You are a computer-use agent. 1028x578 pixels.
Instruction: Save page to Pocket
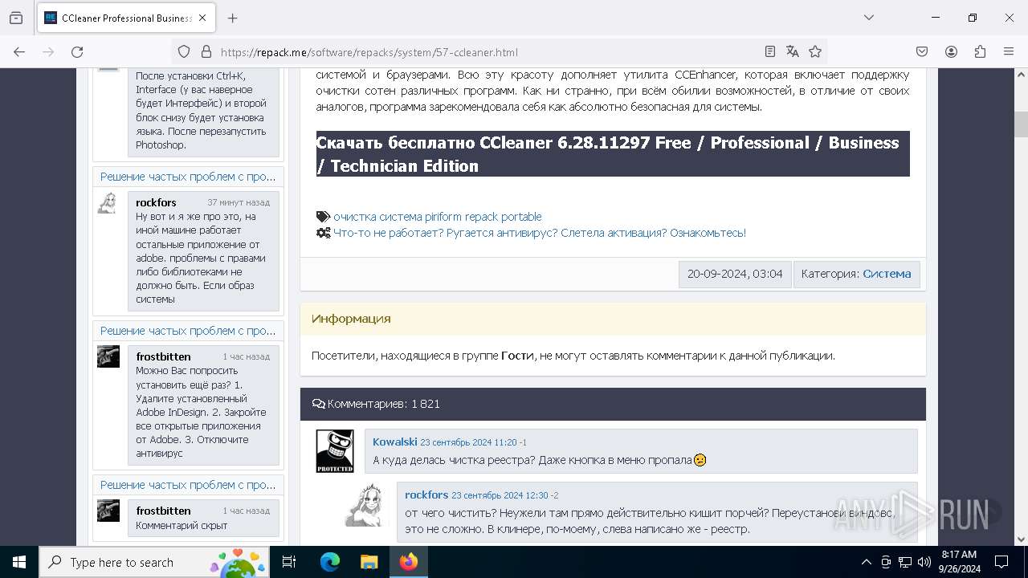pos(922,52)
